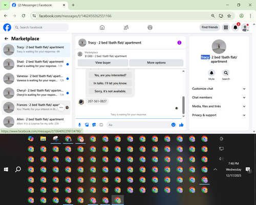Click the Search Facebook field
The image size is (256, 205).
41,27
